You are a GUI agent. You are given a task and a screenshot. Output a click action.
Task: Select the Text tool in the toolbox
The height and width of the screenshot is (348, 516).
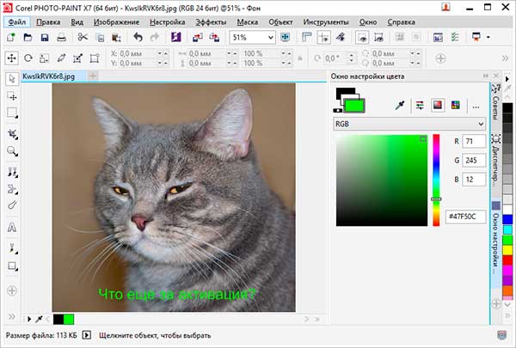pyautogui.click(x=12, y=229)
